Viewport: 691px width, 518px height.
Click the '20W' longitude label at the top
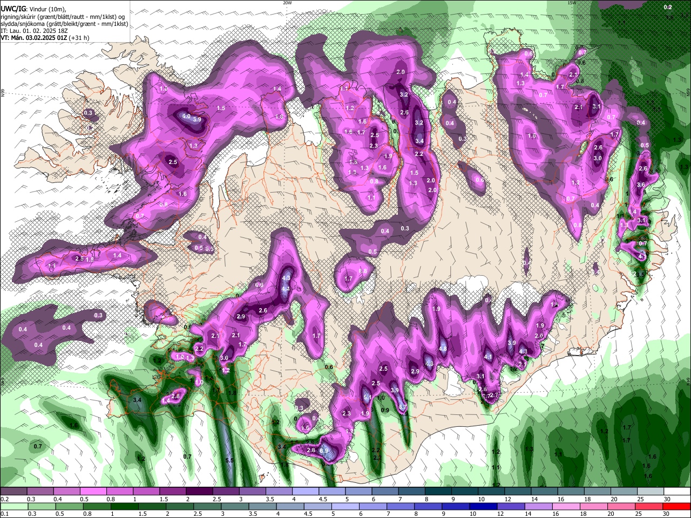tap(287, 3)
